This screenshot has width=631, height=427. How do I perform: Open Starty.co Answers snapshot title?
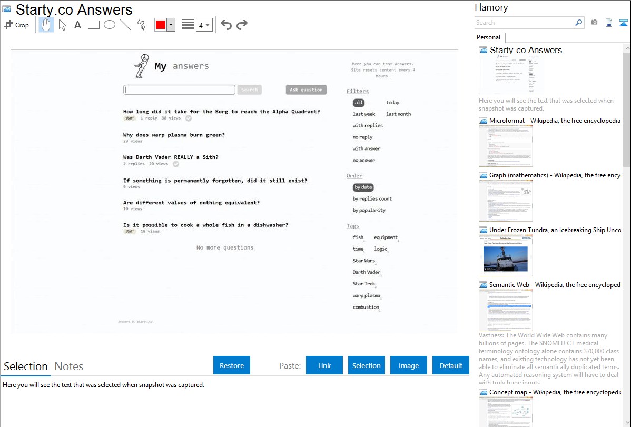526,51
